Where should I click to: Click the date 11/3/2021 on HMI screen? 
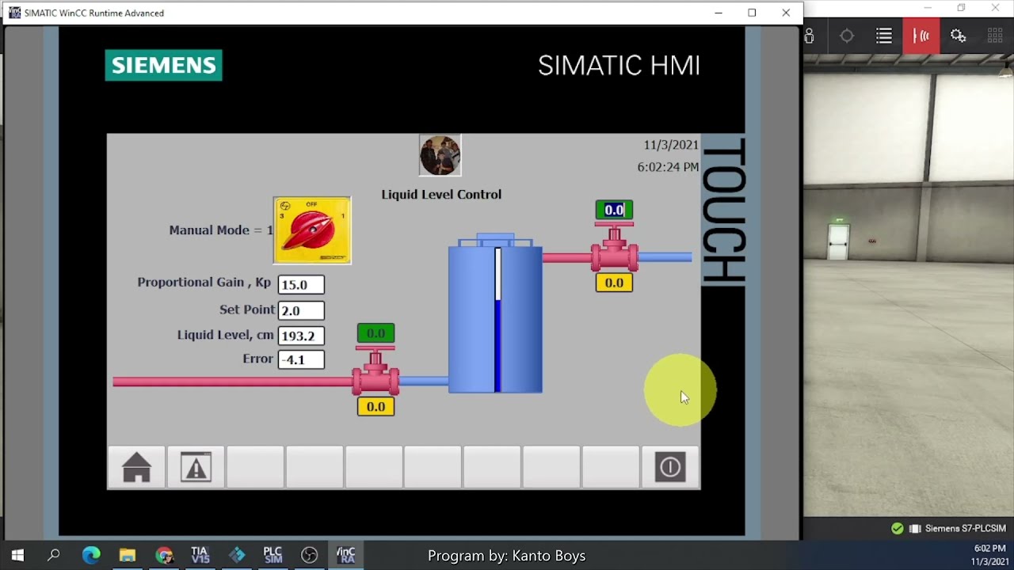click(671, 145)
